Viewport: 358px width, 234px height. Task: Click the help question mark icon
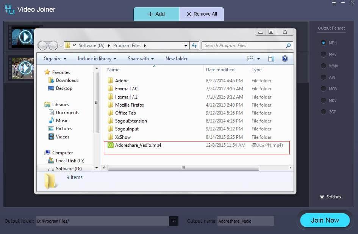tap(285, 59)
